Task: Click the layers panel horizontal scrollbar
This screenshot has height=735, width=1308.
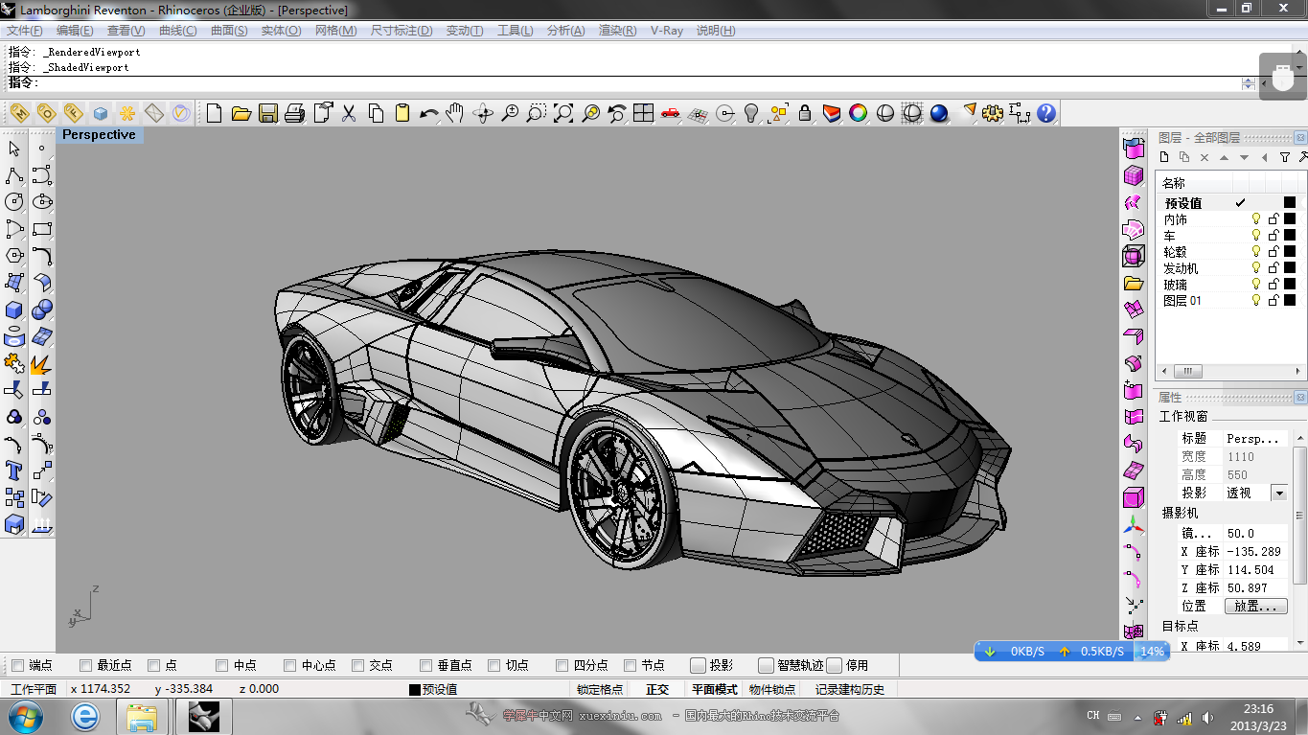Action: click(x=1230, y=372)
